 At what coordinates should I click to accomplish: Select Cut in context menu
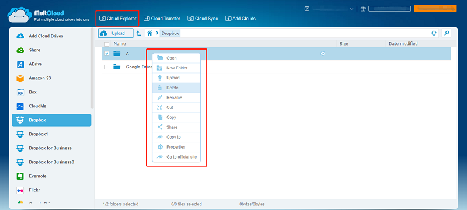tap(176, 107)
